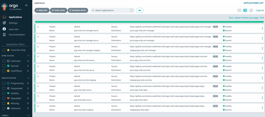
Task: Open actions menu for gcp-only-cert-manager-qa-eu
Action: [262, 28]
